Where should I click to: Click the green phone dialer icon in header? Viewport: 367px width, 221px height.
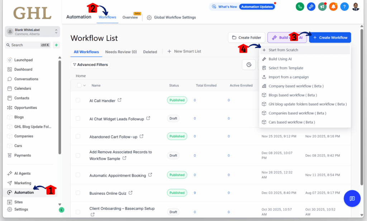pos(300,6)
